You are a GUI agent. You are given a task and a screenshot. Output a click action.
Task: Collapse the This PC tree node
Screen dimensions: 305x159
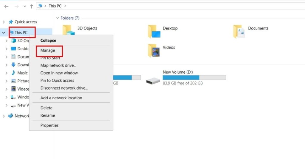(4, 33)
